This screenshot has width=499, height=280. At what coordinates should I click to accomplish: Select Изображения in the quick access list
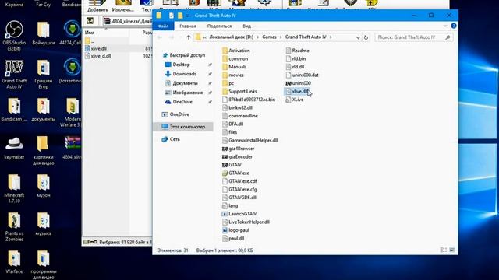click(187, 93)
